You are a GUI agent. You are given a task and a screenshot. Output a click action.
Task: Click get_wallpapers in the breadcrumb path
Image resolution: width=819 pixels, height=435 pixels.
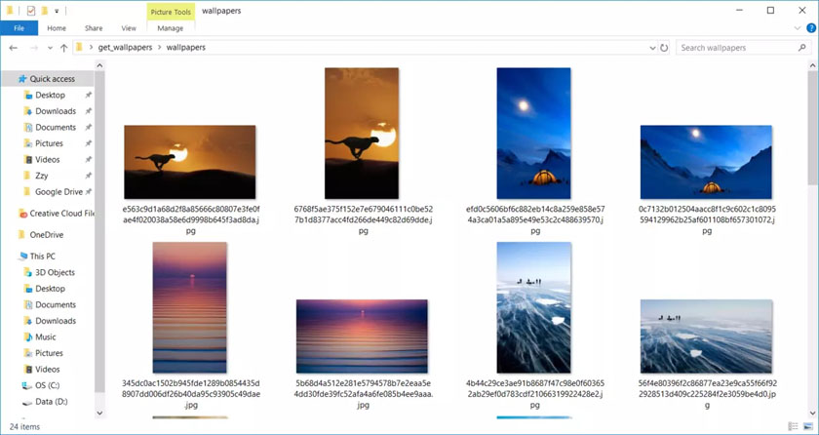tap(125, 48)
